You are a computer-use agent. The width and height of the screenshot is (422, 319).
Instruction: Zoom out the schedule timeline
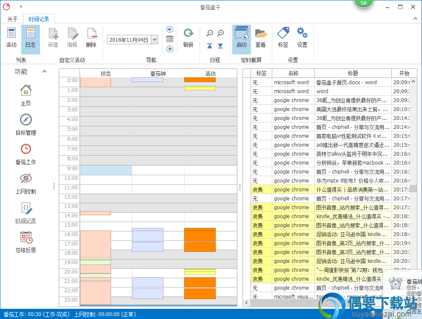(x=210, y=33)
